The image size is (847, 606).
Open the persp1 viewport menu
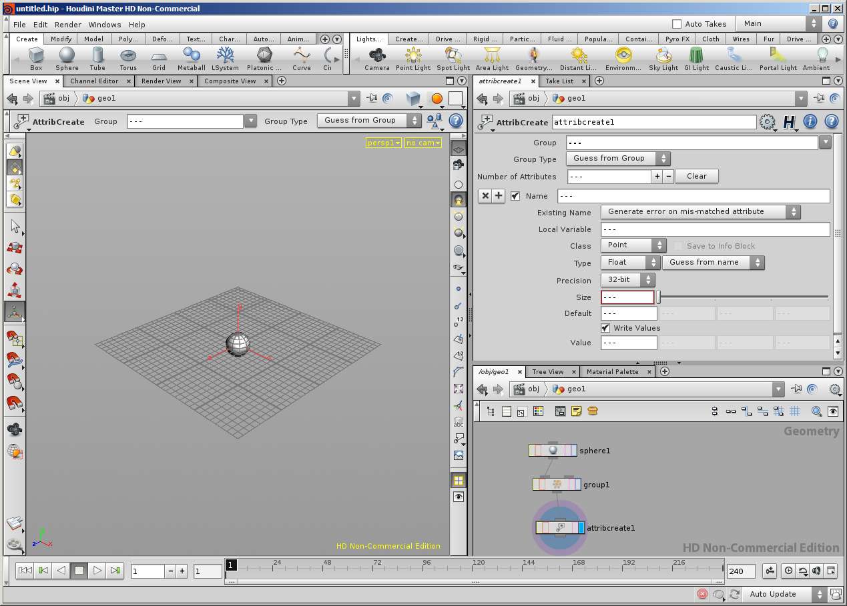click(x=384, y=143)
